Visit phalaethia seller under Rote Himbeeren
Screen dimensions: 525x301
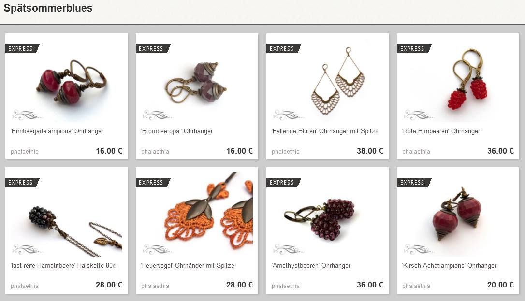pos(416,152)
